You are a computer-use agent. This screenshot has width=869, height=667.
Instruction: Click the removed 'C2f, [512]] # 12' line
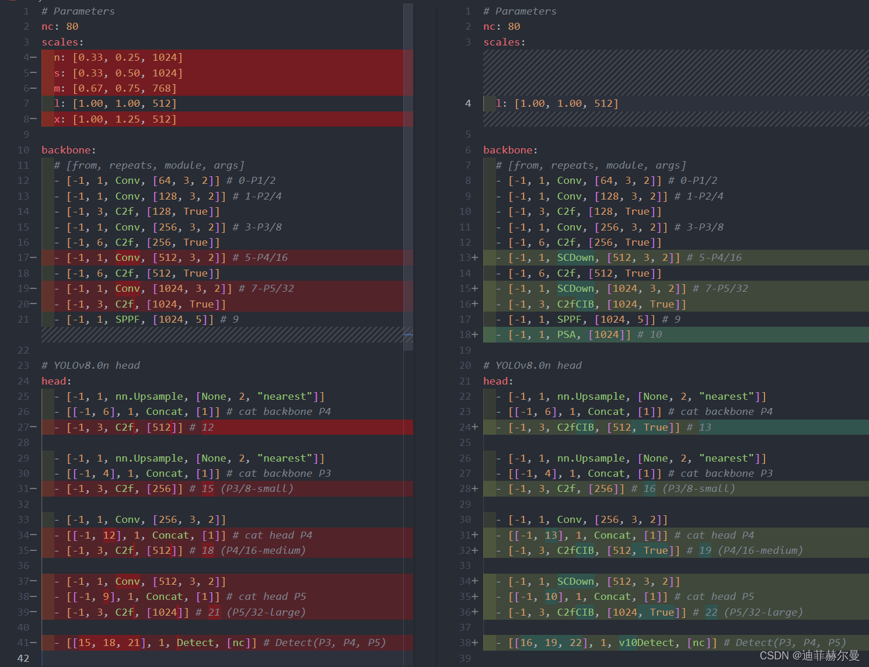coord(227,427)
